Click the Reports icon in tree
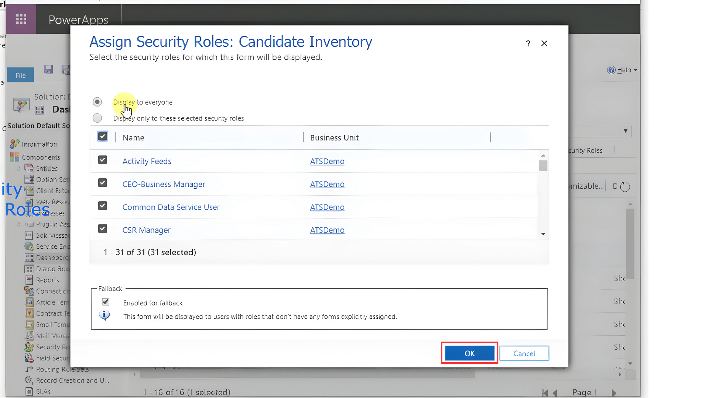 click(29, 280)
